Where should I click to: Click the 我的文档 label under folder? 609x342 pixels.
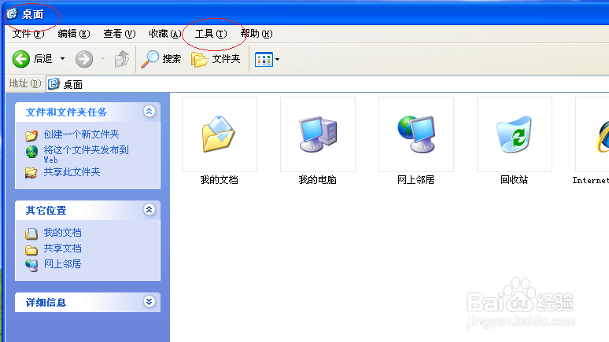click(219, 180)
